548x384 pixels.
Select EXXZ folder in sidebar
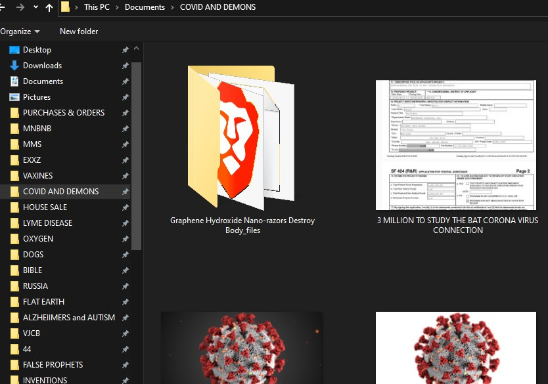[65, 160]
